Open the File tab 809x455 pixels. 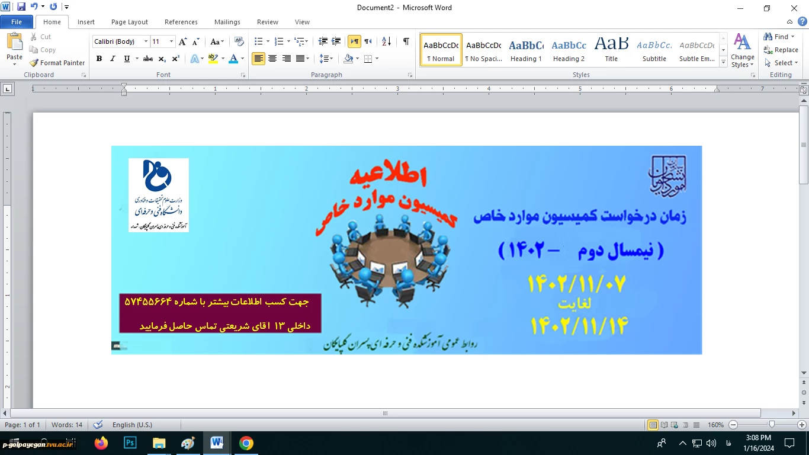[17, 22]
